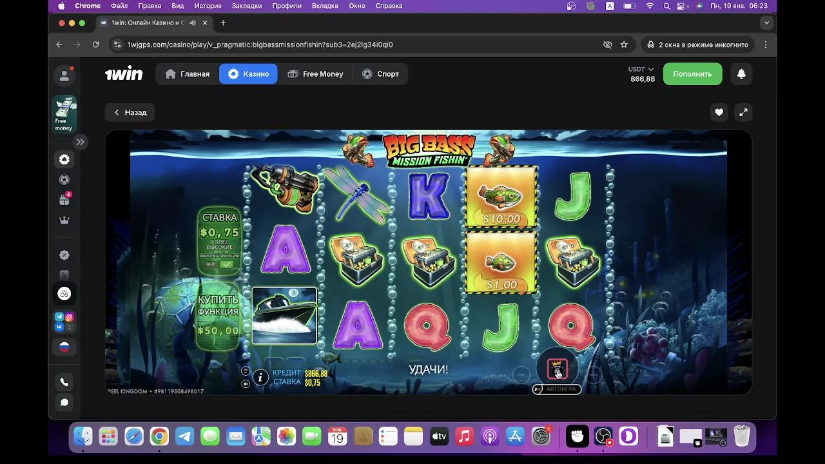Open a new Chrome tab
This screenshot has width=825, height=464.
point(223,23)
